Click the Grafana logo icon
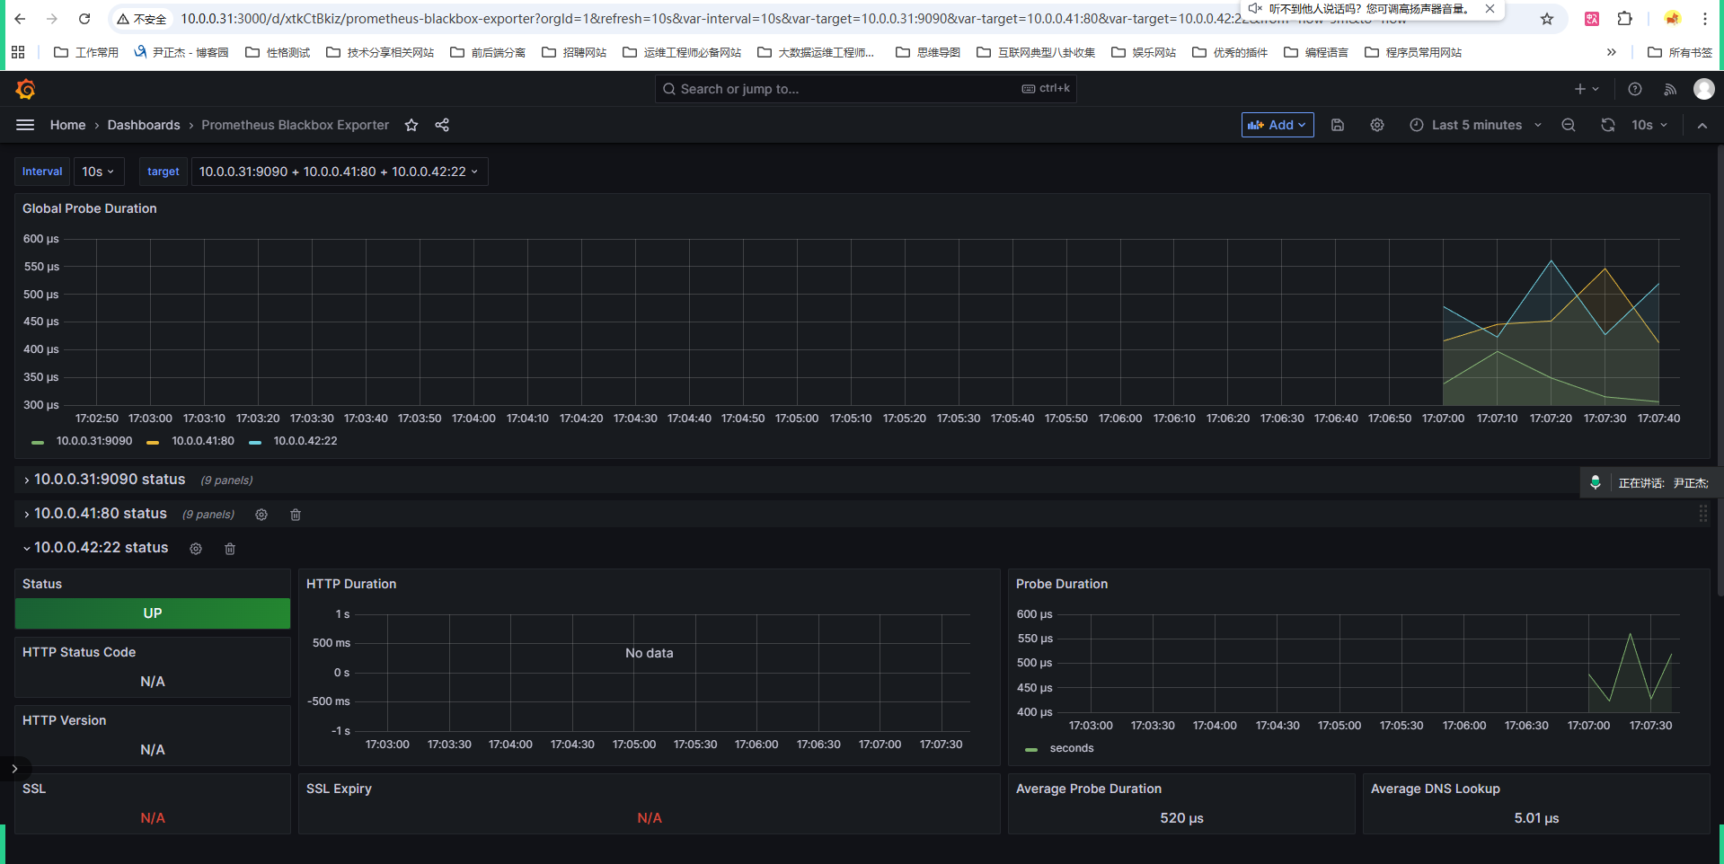Viewport: 1724px width, 864px height. tap(25, 89)
